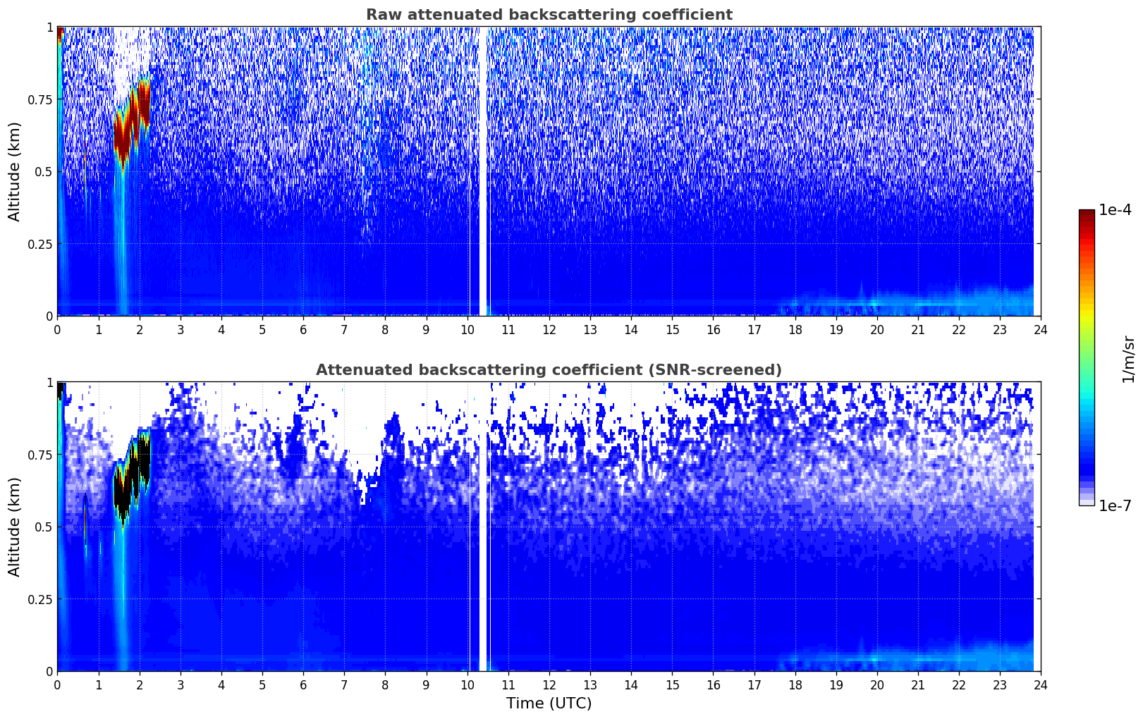1143x719 pixels.
Task: Click the '2' hour tick under the SNR-screened plot
Action: [140, 684]
